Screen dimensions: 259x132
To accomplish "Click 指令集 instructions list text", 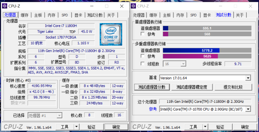I will click(x=76, y=70).
